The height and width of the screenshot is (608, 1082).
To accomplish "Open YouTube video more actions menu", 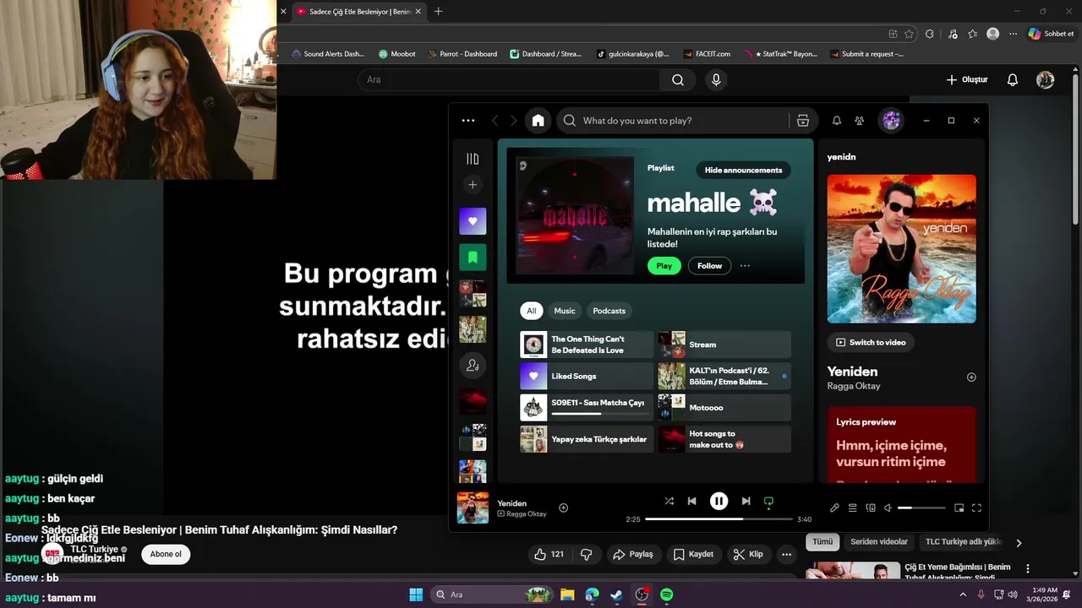I will [x=787, y=554].
